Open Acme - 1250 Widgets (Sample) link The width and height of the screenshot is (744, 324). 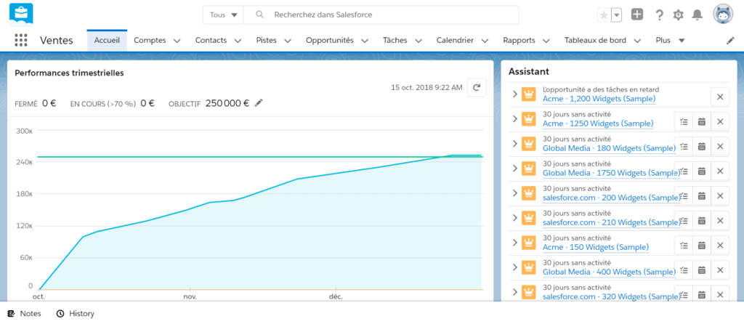click(x=597, y=123)
